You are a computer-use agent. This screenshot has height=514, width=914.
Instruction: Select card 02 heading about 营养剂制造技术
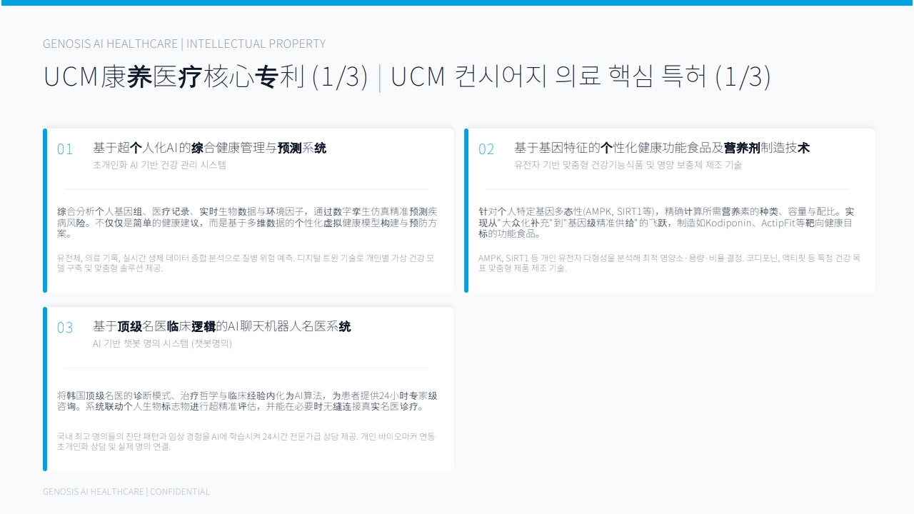click(x=662, y=148)
